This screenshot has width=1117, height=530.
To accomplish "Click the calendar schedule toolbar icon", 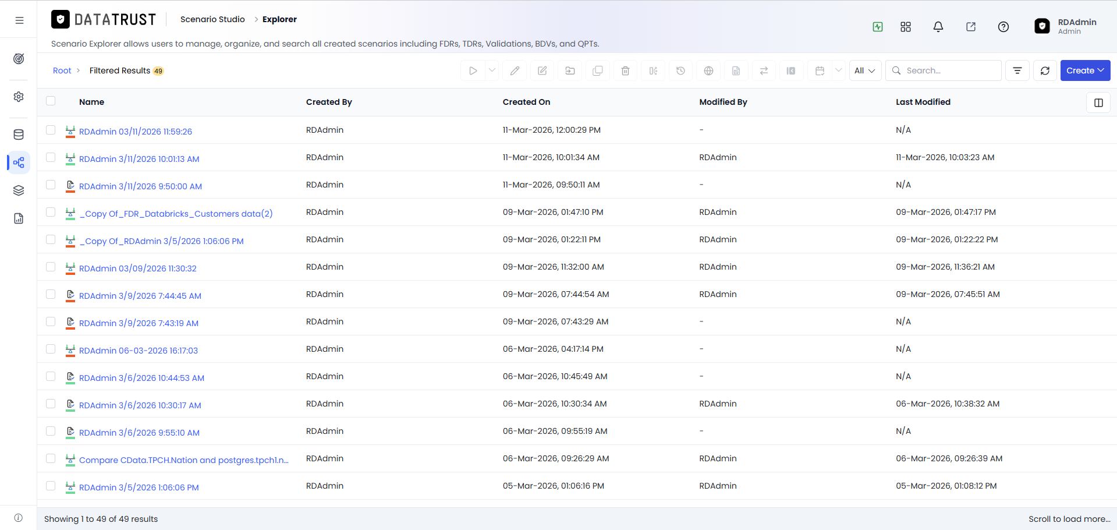I will tap(820, 70).
